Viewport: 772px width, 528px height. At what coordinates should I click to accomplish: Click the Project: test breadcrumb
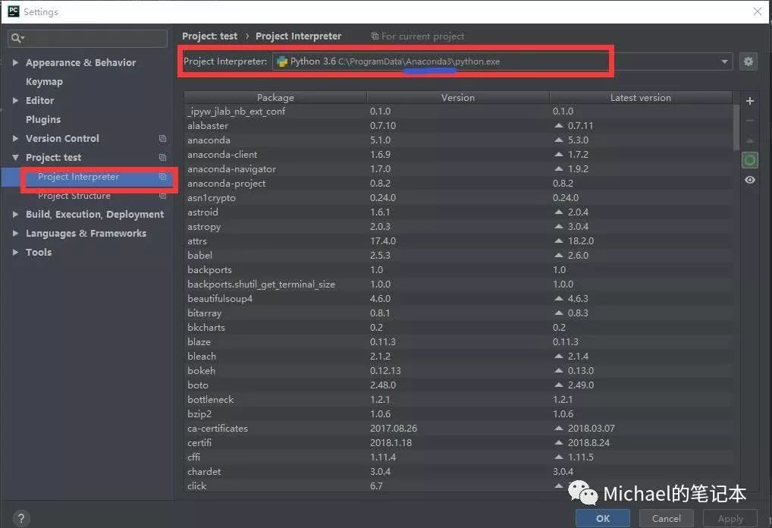(210, 36)
